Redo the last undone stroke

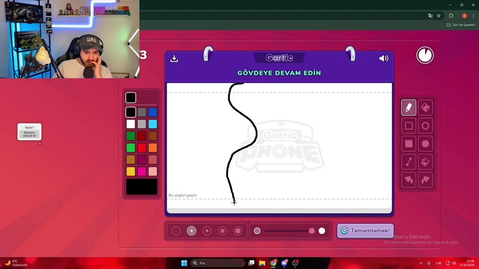coord(425,180)
